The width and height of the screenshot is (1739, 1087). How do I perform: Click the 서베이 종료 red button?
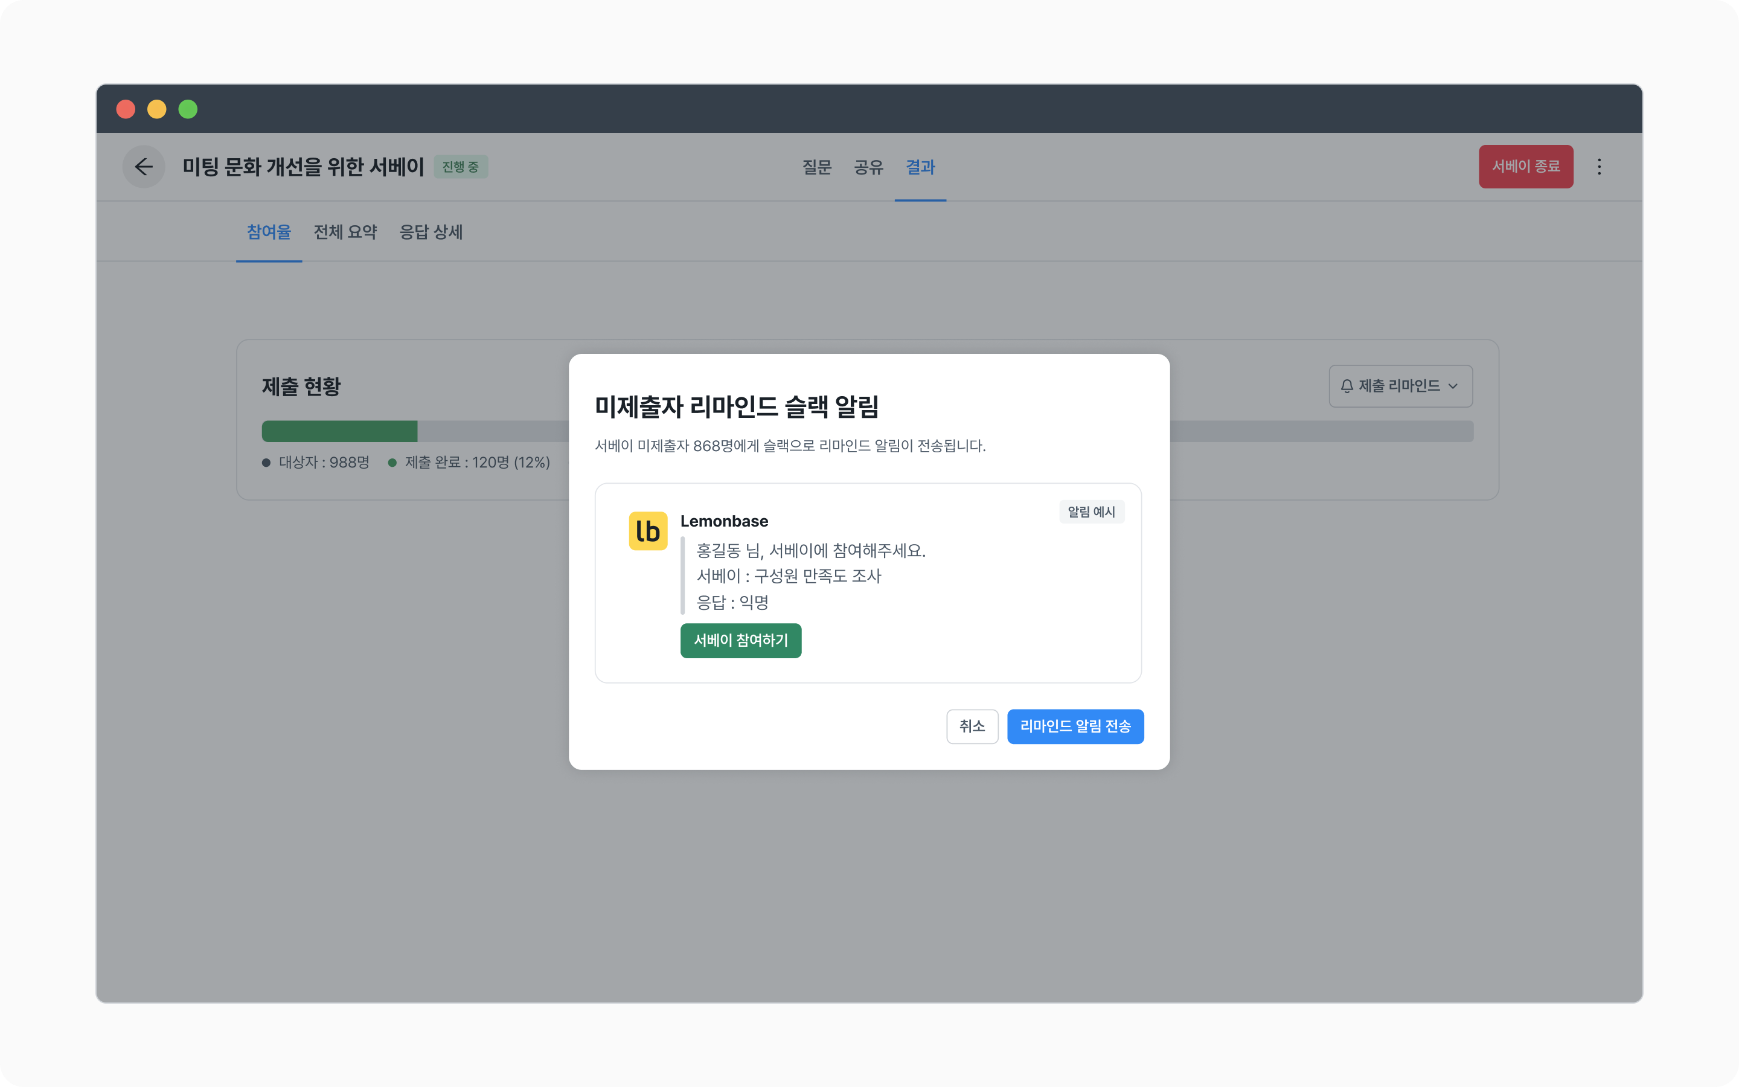pos(1526,166)
